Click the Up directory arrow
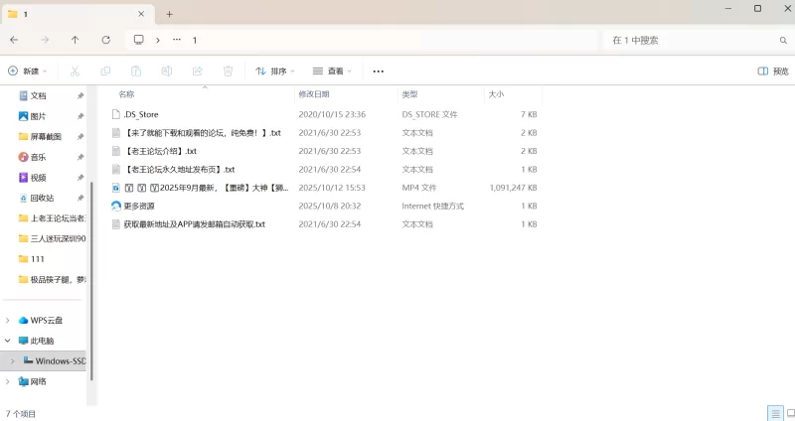This screenshot has width=795, height=421. pos(75,40)
